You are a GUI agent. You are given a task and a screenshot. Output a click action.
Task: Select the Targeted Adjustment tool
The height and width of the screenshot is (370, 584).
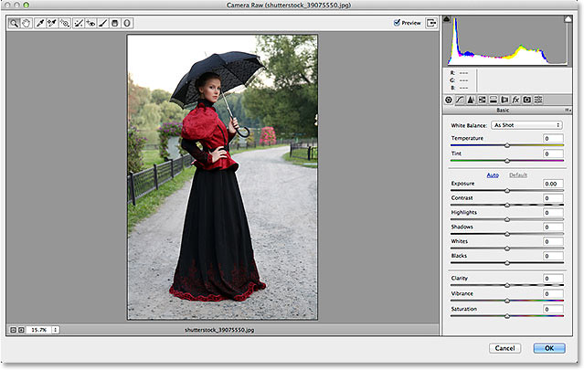(x=65, y=23)
